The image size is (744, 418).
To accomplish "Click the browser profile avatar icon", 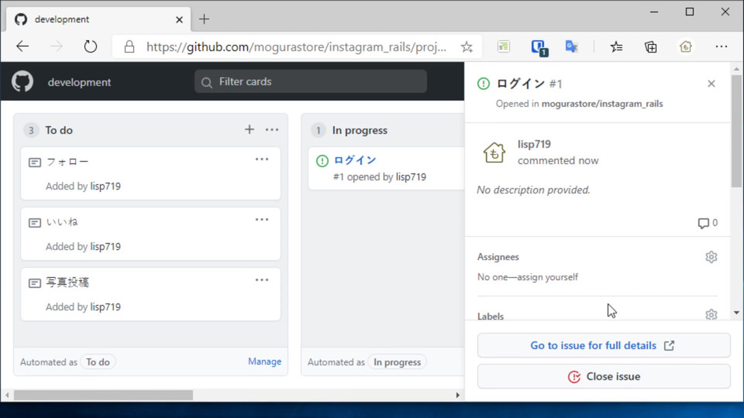I will pos(686,46).
